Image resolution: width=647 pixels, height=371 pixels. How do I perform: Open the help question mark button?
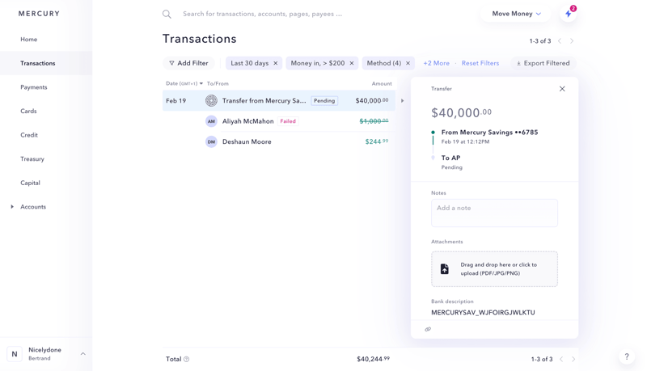pyautogui.click(x=626, y=356)
